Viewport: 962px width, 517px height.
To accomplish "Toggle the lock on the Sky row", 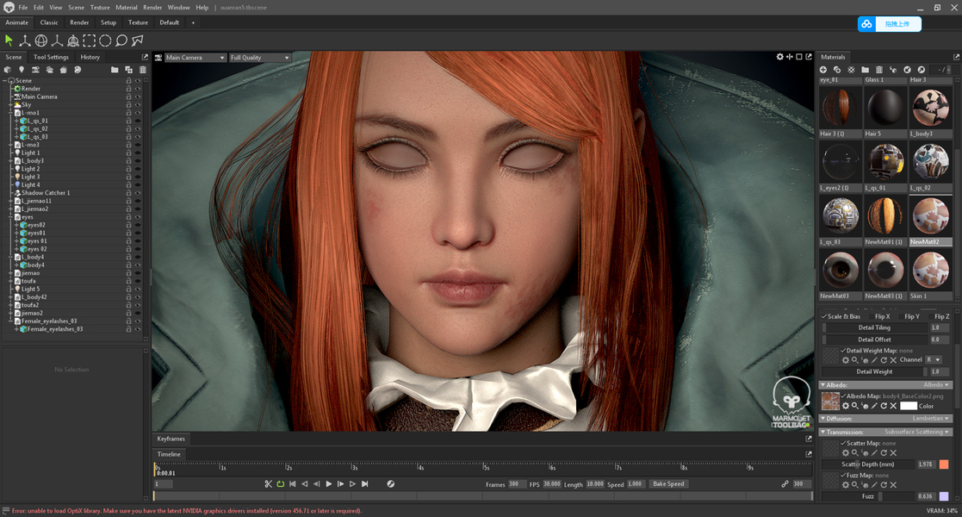I will (129, 105).
